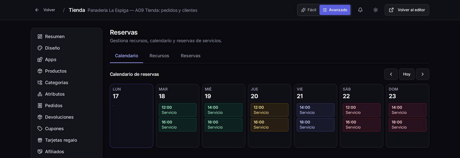Click the Atributos sidebar icon
This screenshot has height=158, width=460.
point(40,94)
